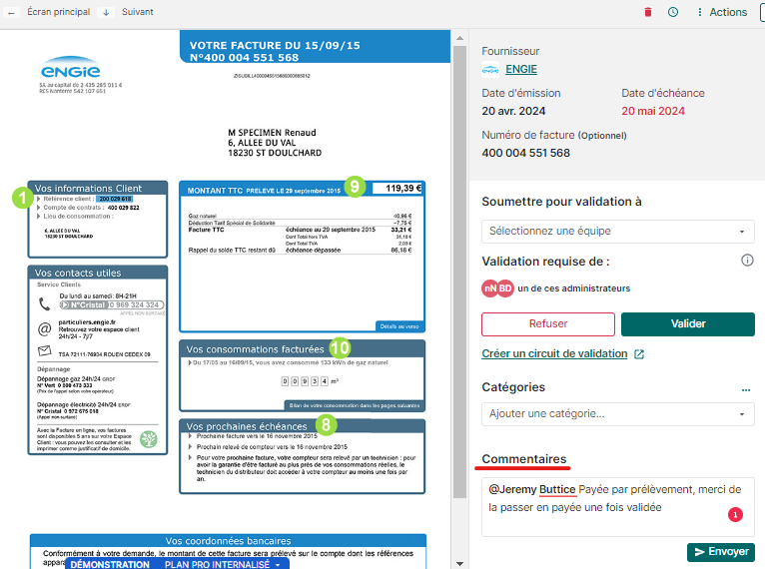Click the green marker number 9
Image resolution: width=765 pixels, height=569 pixels.
point(353,186)
